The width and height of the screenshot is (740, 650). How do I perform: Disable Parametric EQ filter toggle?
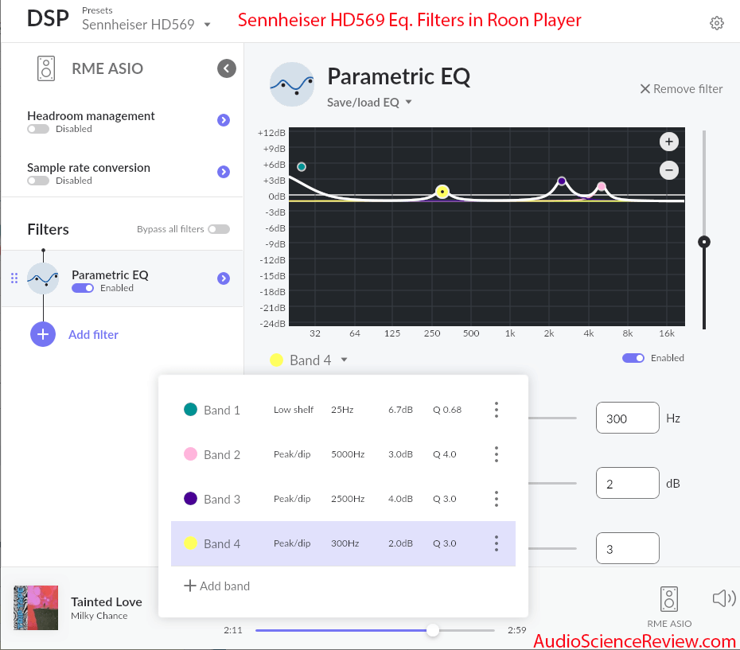(83, 288)
